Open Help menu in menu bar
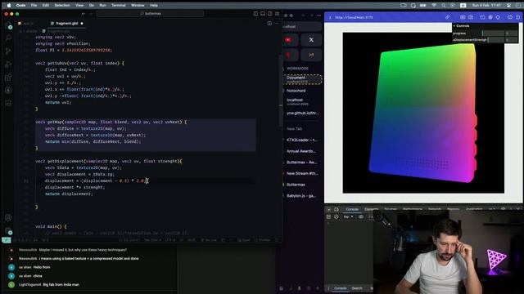The image size is (524, 294). click(154, 6)
